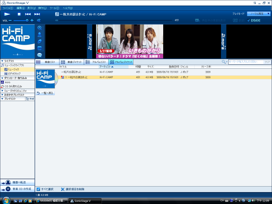This screenshot has height=204, width=272.
Task: Click the link icon in the info strip
Action: pyautogui.click(x=40, y=42)
